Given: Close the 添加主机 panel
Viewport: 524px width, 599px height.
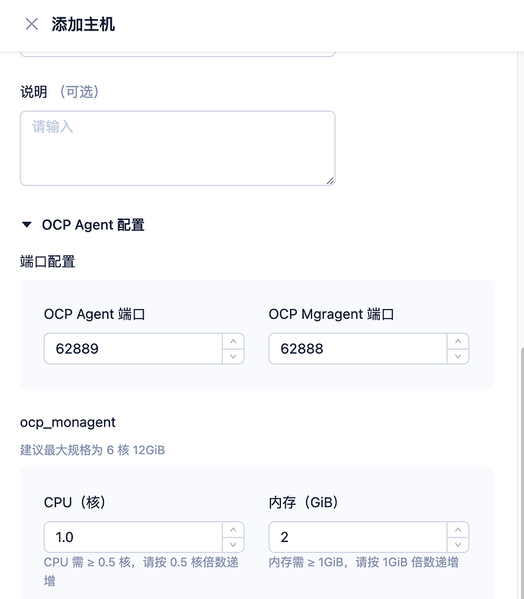Looking at the screenshot, I should pos(31,24).
